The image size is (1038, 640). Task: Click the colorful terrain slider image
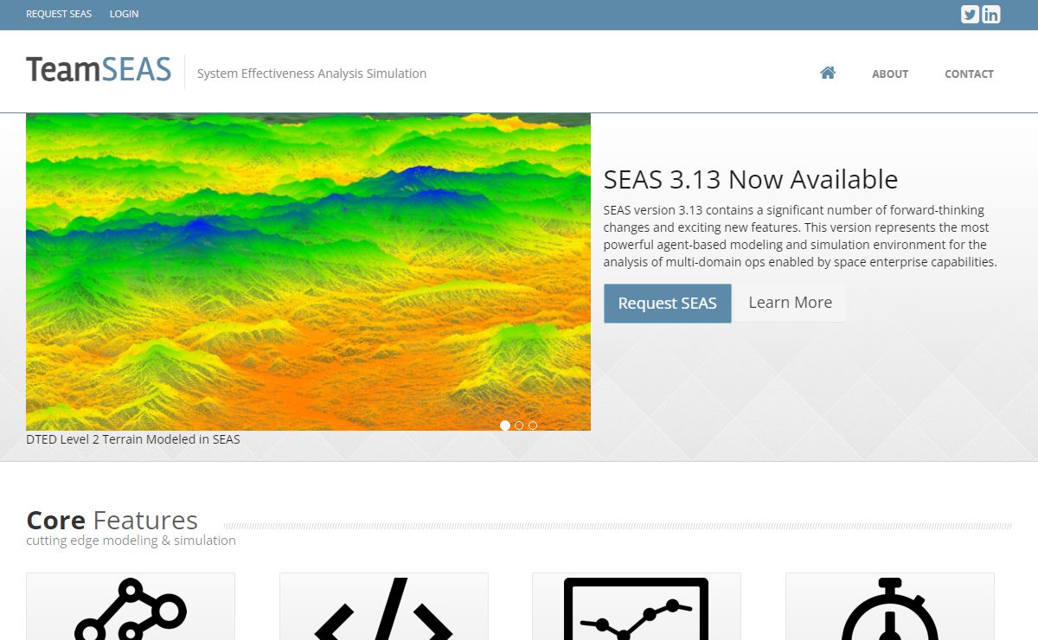308,272
